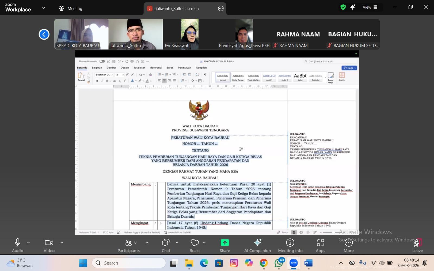
Task: Click the View button
Action: [x=370, y=7]
